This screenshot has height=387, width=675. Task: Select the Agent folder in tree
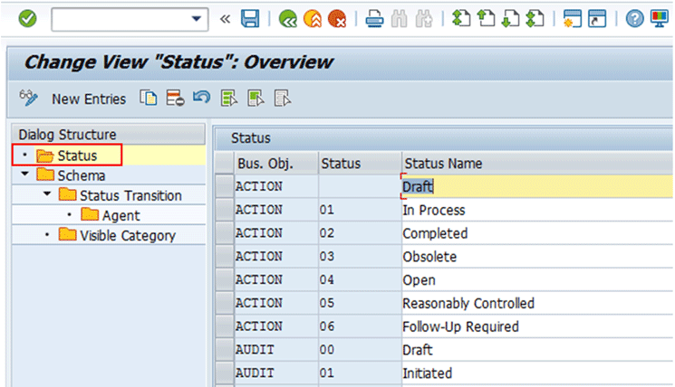click(x=121, y=215)
